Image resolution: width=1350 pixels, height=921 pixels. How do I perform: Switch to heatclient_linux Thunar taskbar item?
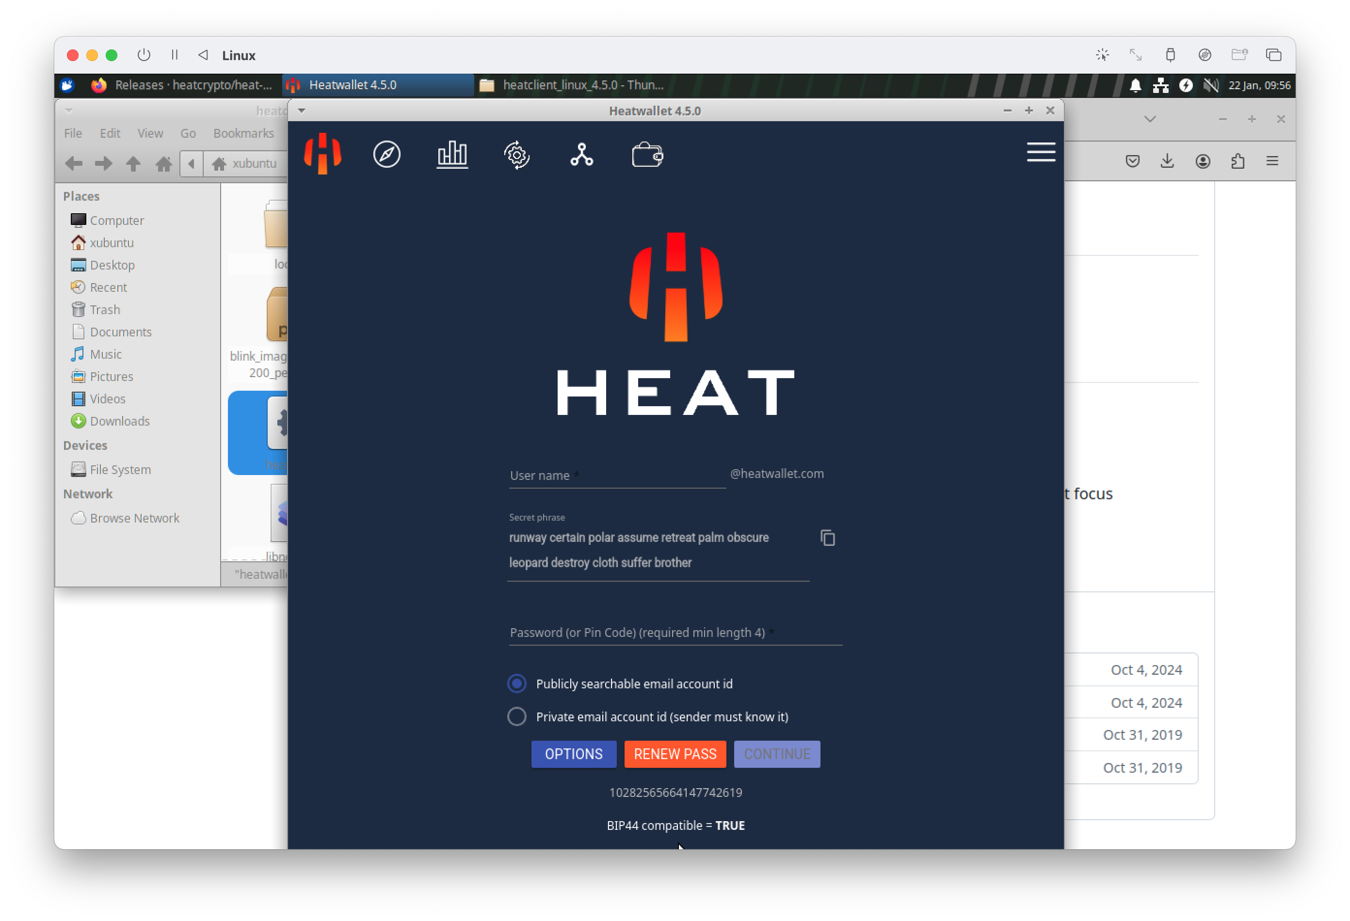pyautogui.click(x=573, y=85)
